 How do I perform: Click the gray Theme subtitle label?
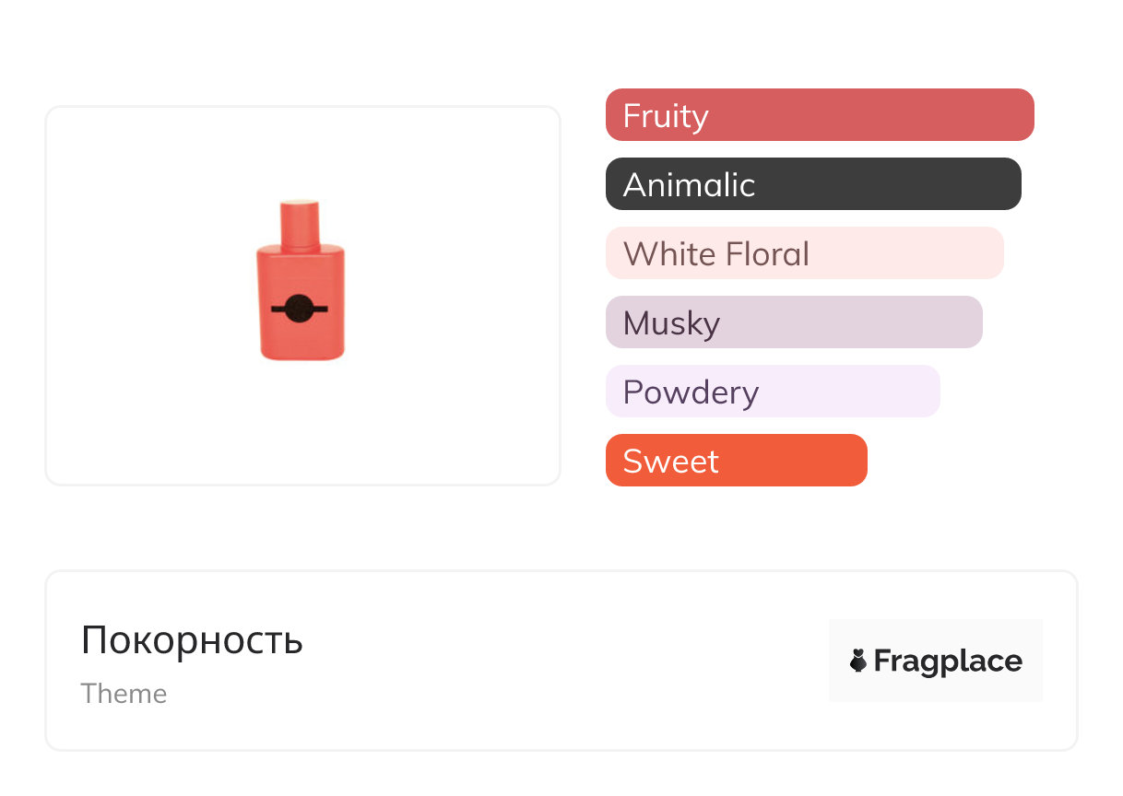tap(124, 694)
